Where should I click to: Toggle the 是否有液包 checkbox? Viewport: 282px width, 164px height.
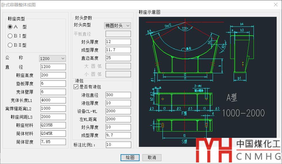tap(76, 87)
